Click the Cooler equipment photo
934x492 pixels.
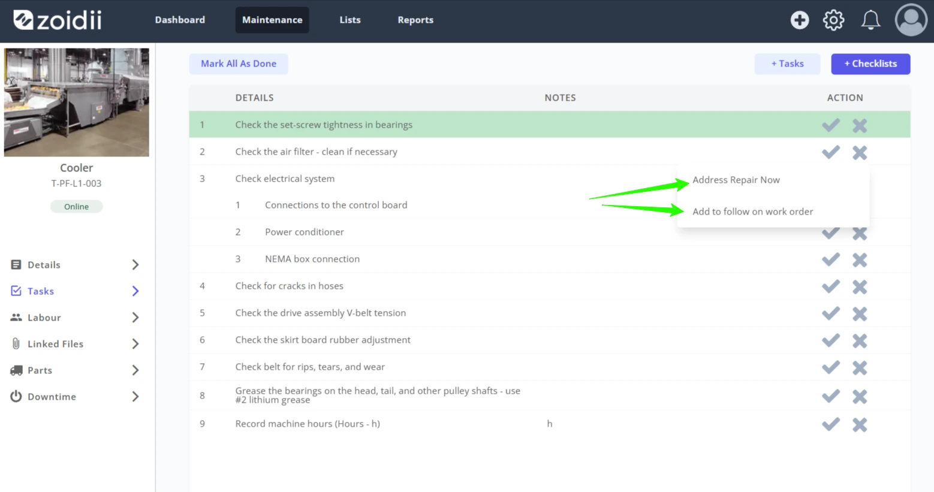pyautogui.click(x=77, y=102)
